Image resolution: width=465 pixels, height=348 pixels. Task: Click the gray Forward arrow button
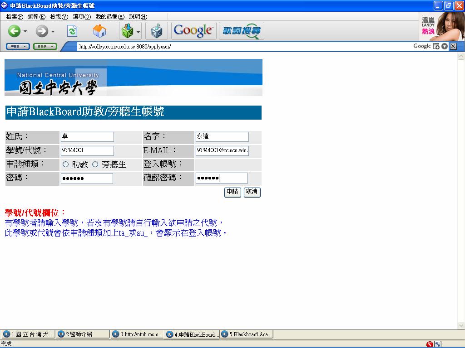[x=42, y=31]
